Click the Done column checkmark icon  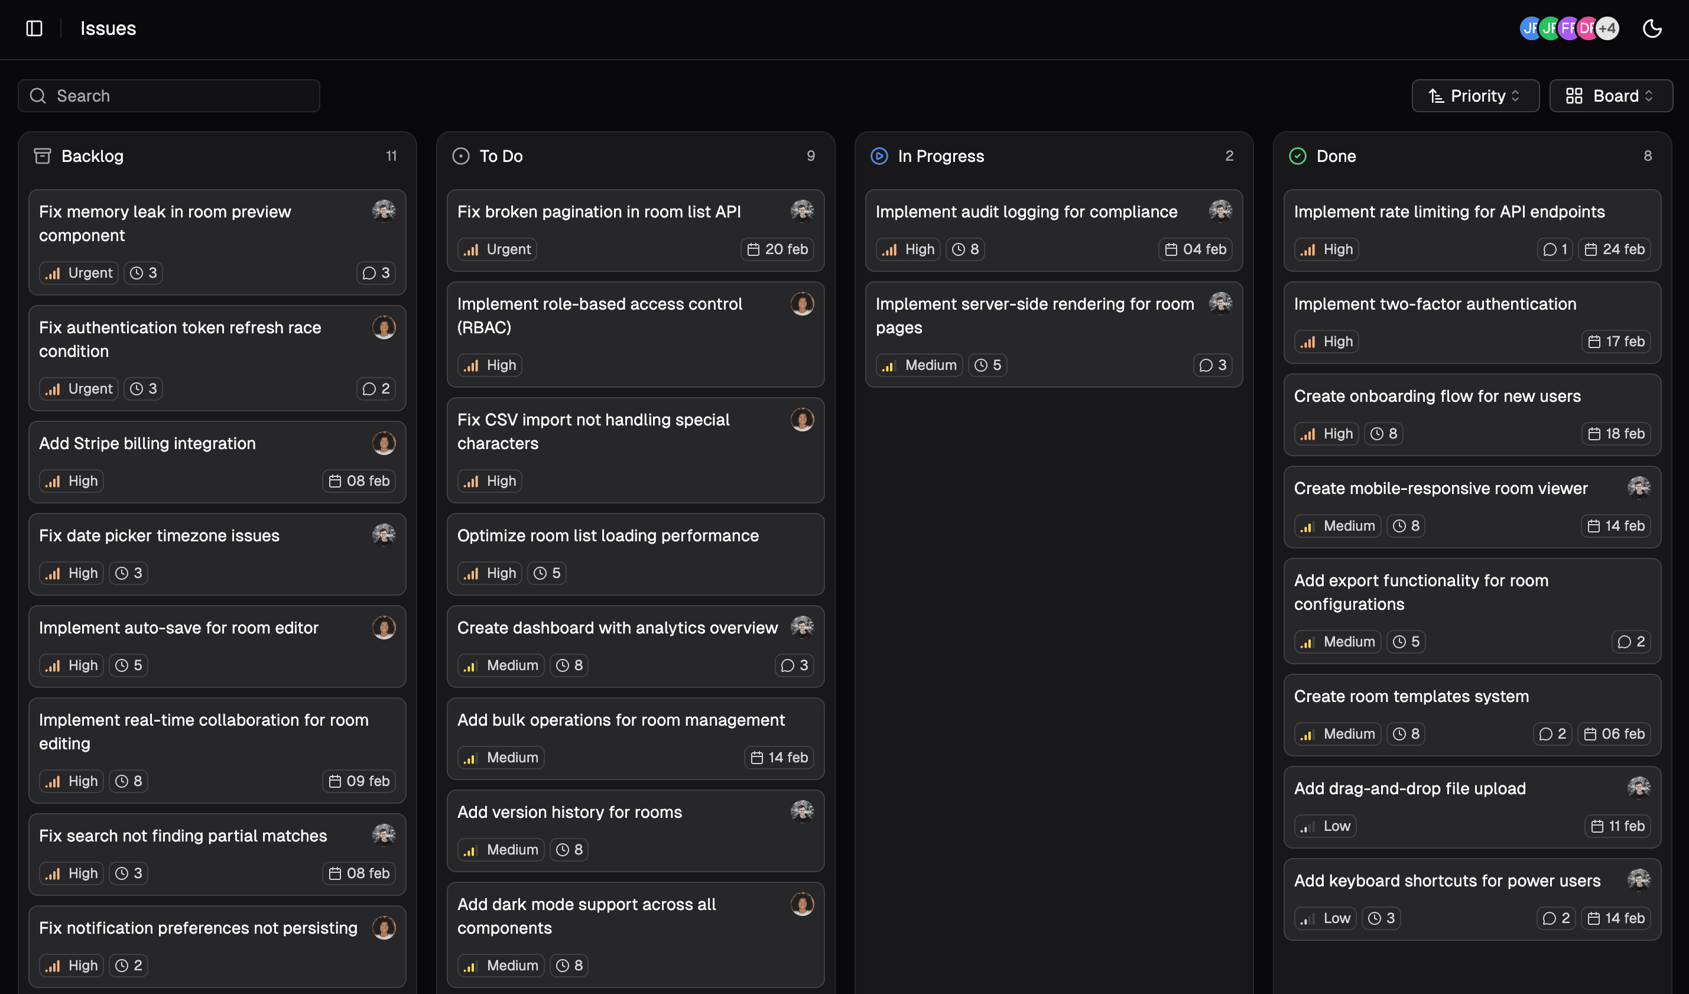click(x=1298, y=155)
